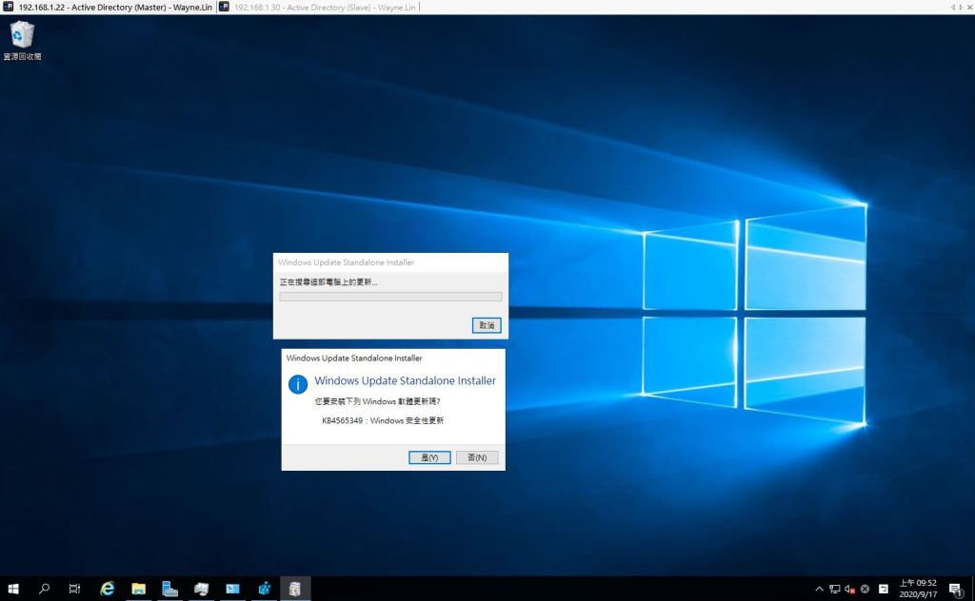975x601 pixels.
Task: Open Server Manager from the taskbar
Action: pyautogui.click(x=169, y=589)
